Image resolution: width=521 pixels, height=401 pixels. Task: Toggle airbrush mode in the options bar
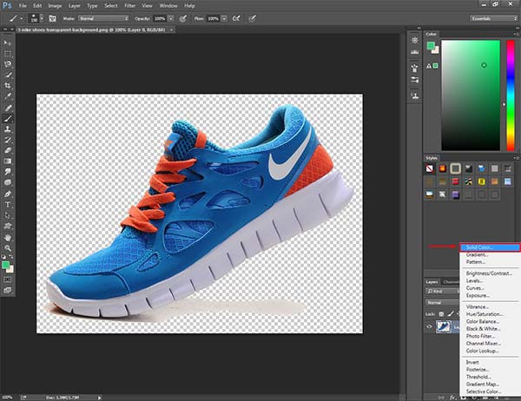tap(236, 18)
